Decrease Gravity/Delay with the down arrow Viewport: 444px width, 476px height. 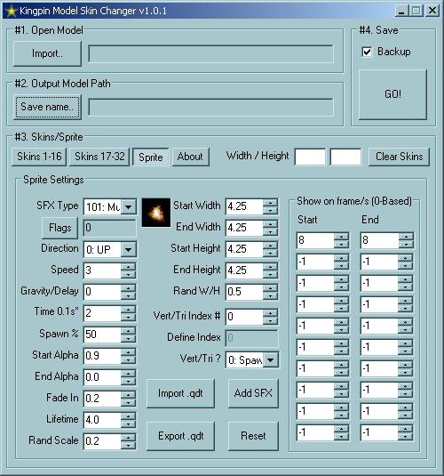(x=129, y=295)
